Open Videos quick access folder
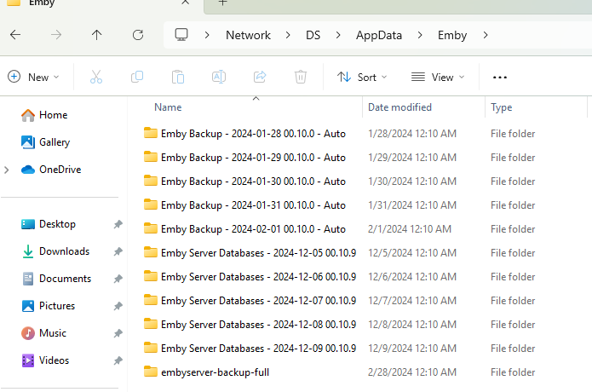Screen dimensions: 592x392 pyautogui.click(x=45, y=360)
